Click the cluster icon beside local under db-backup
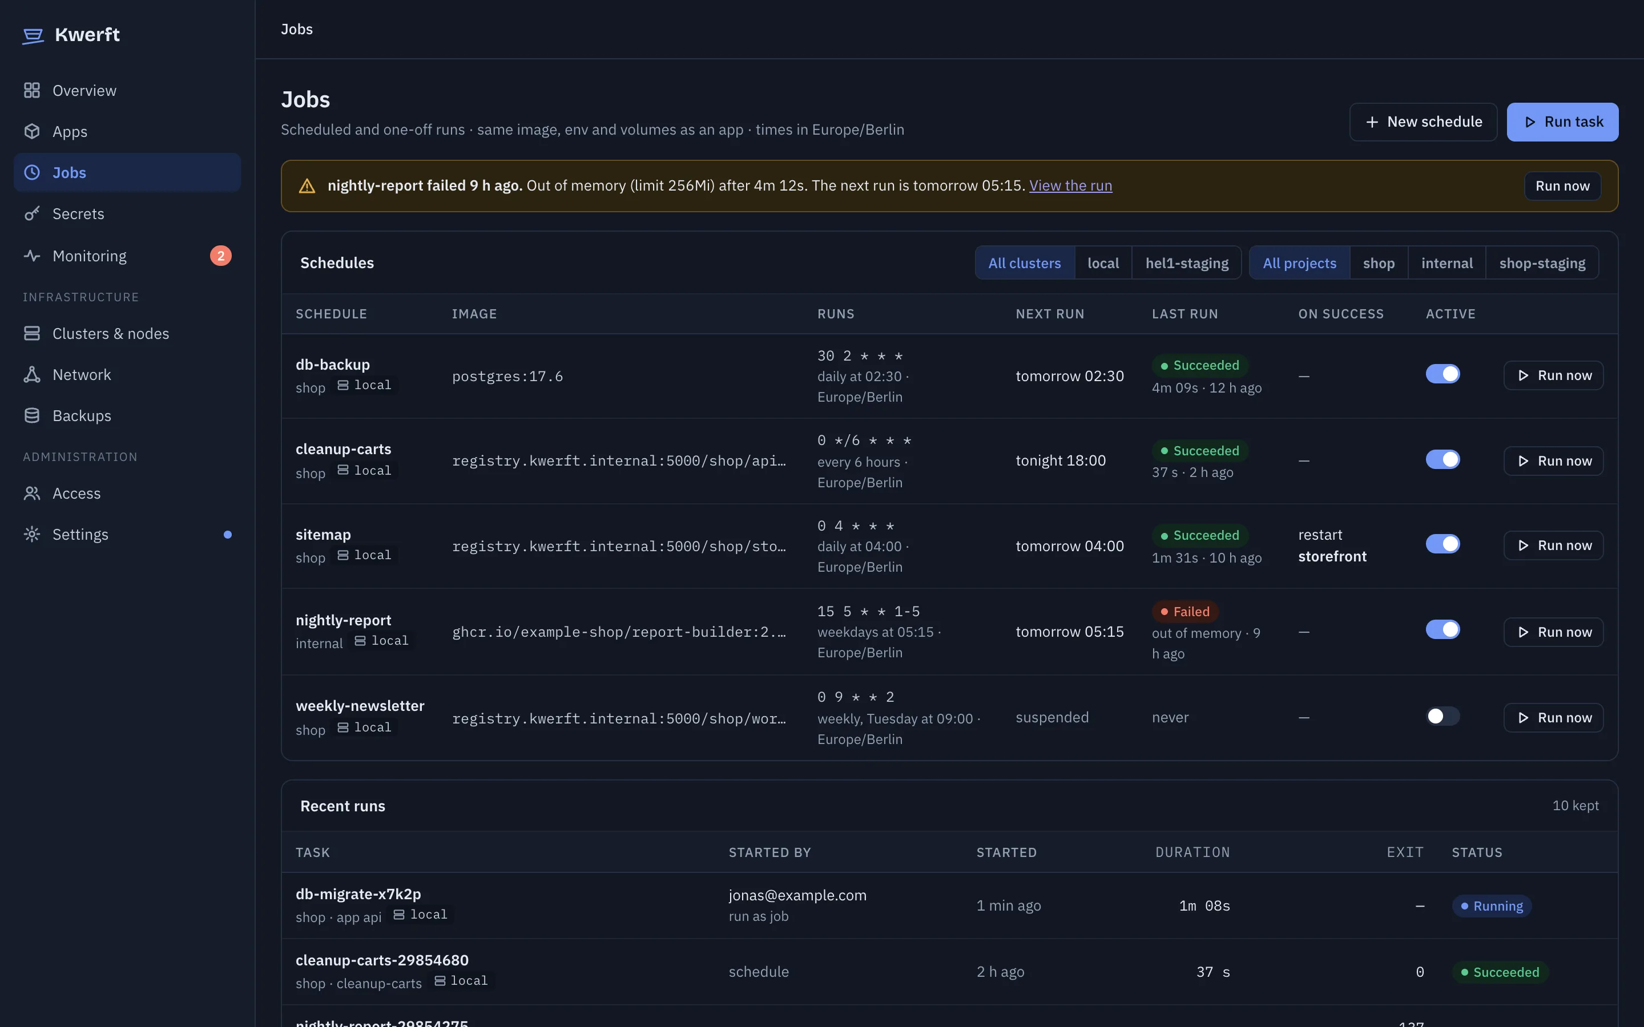1644x1027 pixels. click(x=343, y=385)
